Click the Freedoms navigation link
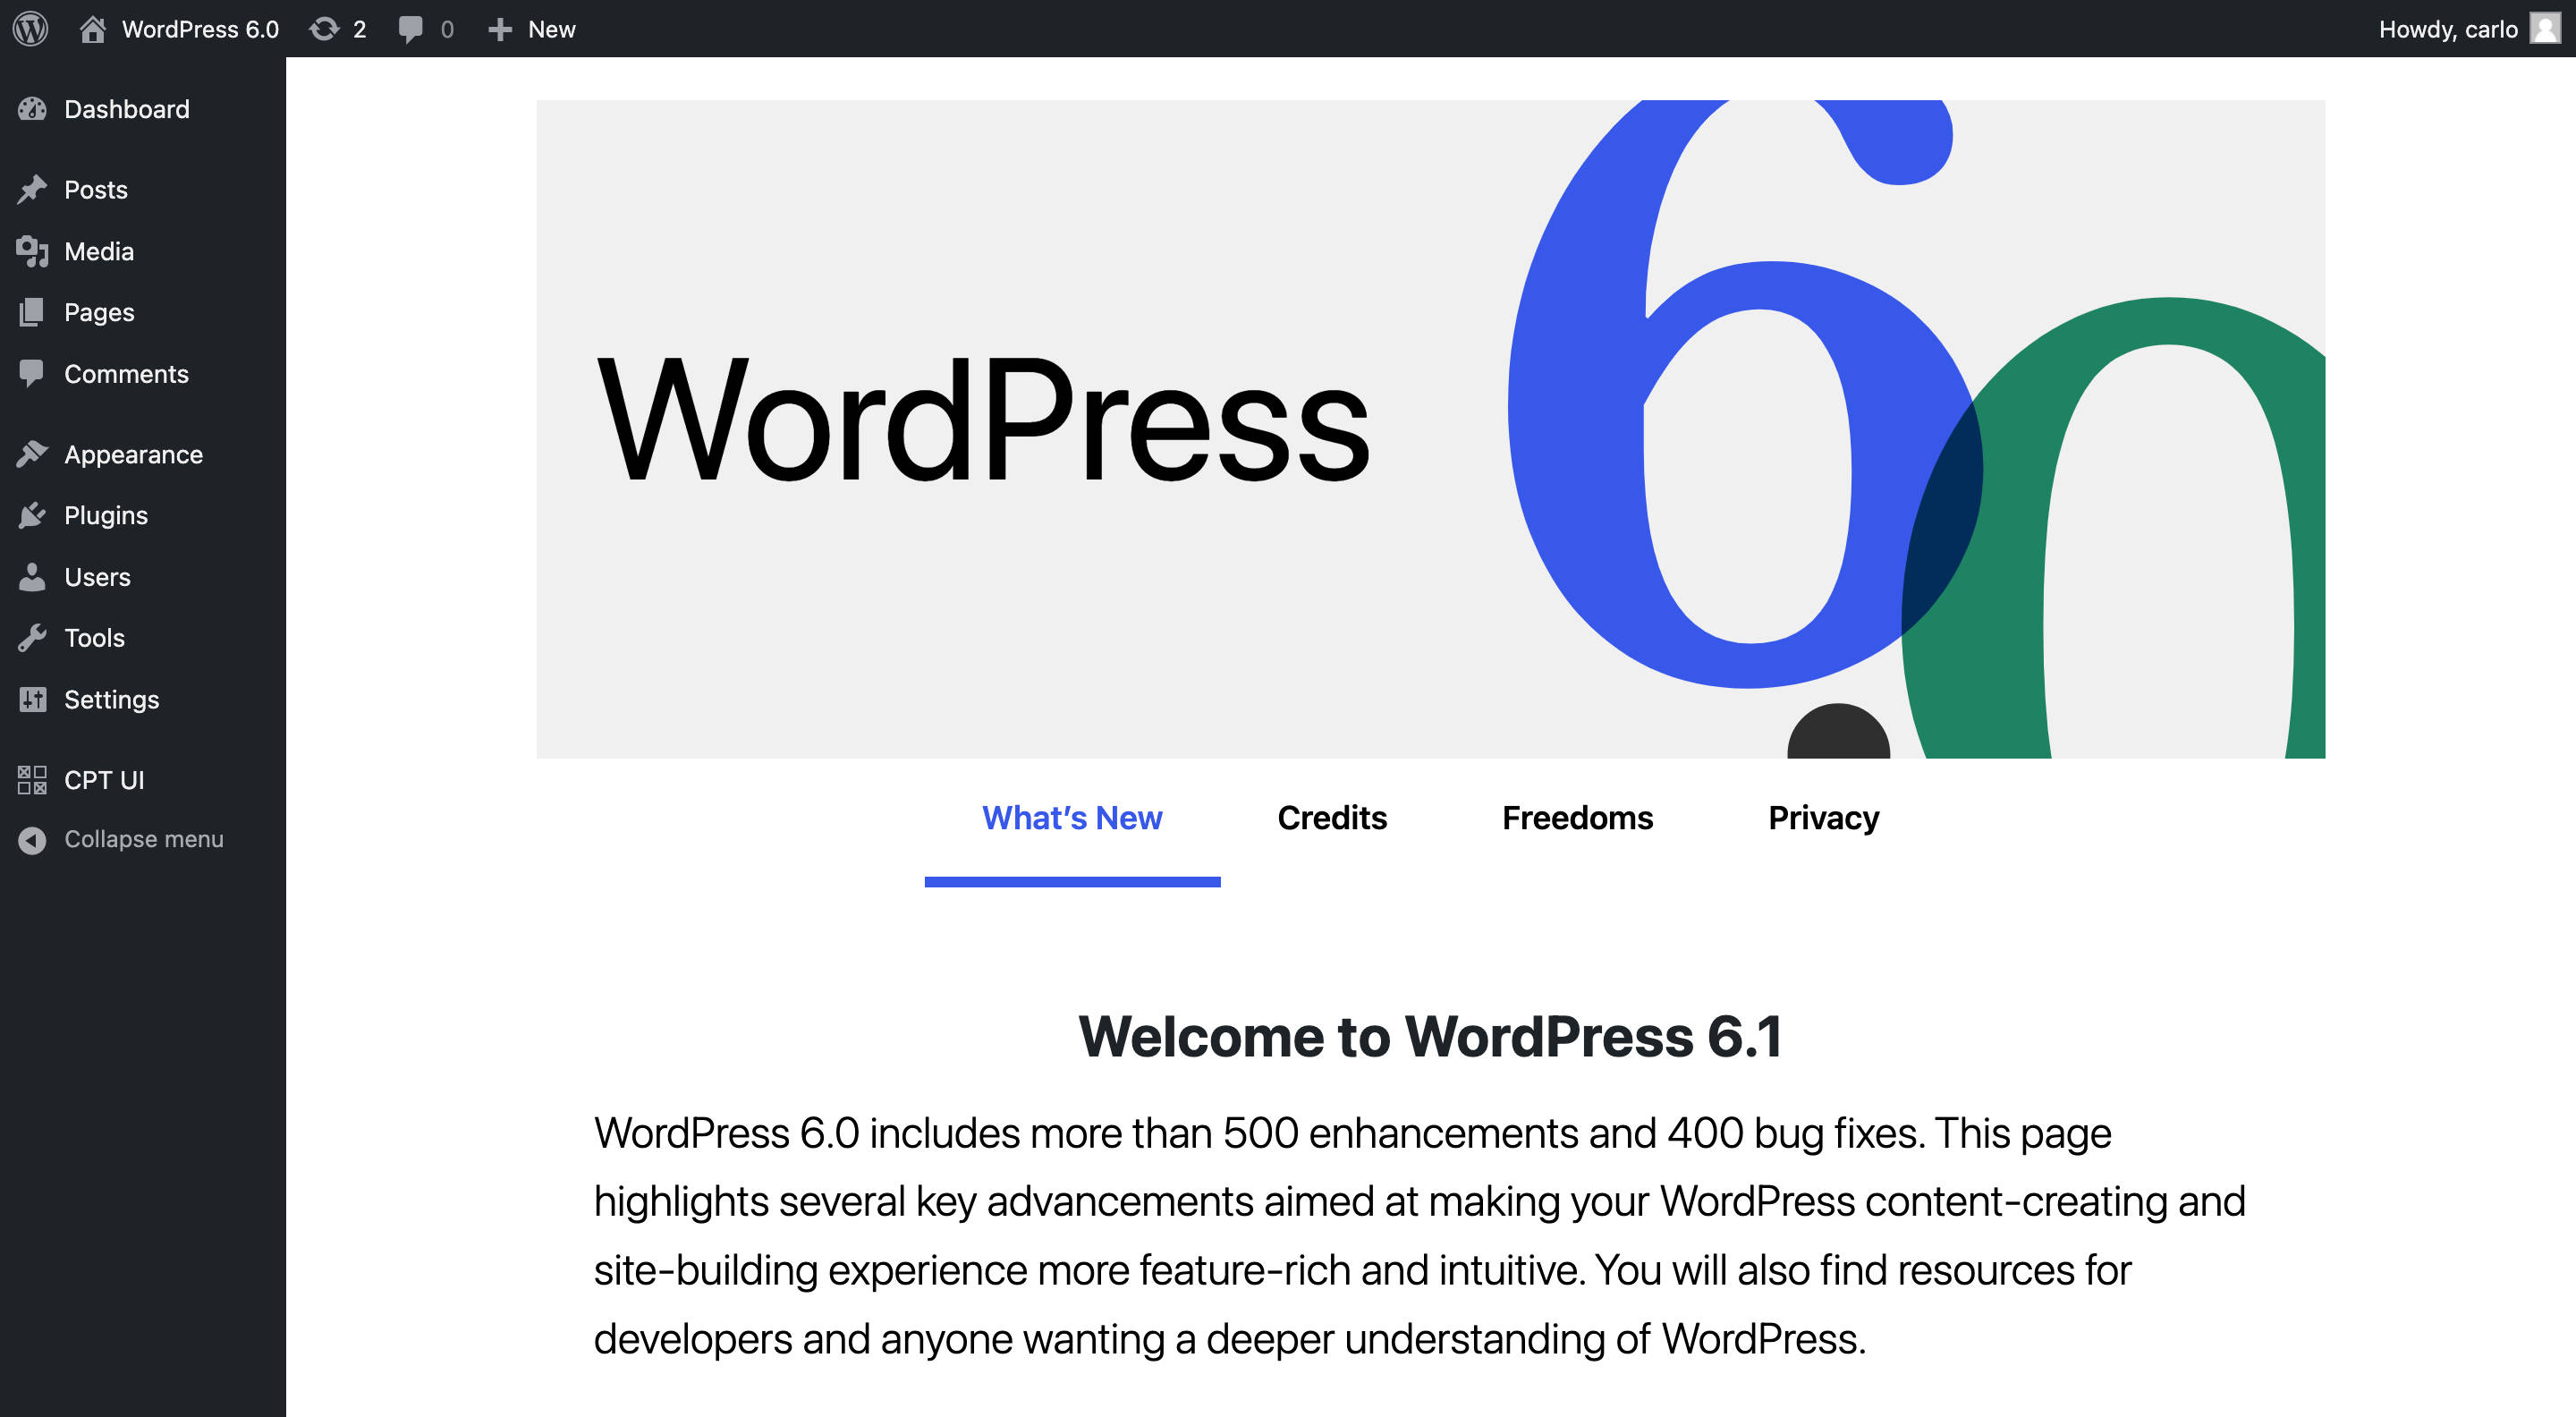 click(1579, 815)
